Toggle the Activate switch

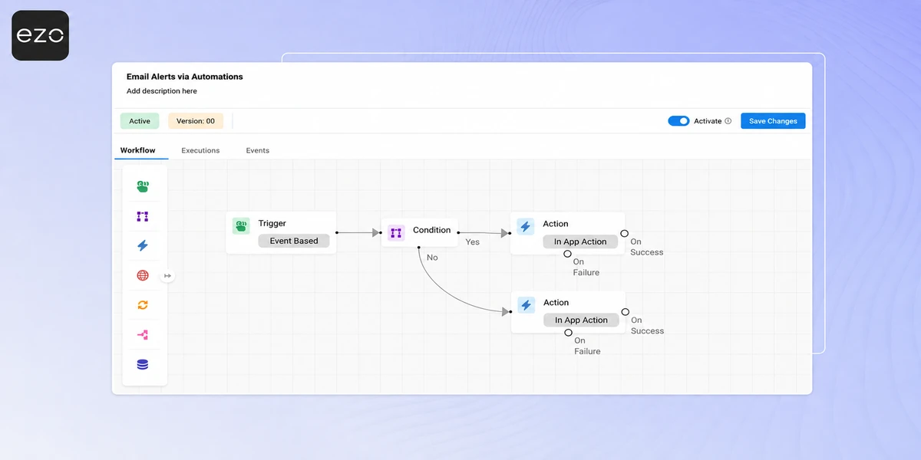678,121
